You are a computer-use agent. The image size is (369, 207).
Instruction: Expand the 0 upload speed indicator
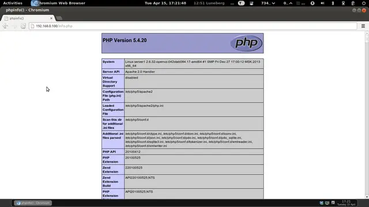point(288,3)
